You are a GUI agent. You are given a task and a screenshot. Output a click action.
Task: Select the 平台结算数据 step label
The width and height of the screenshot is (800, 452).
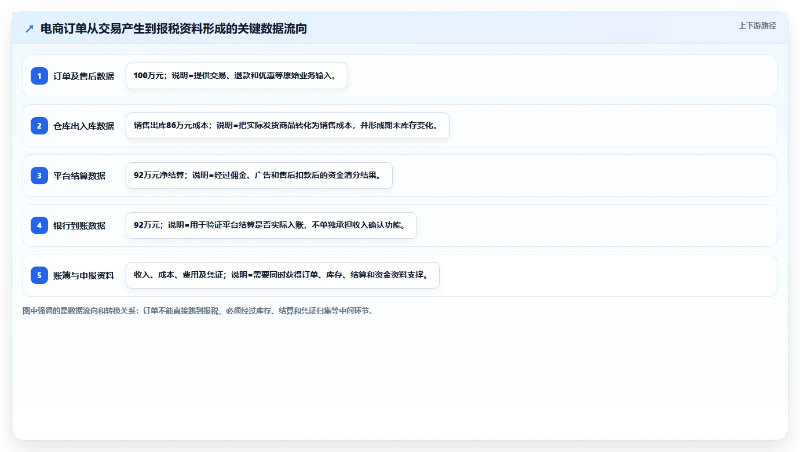[79, 176]
